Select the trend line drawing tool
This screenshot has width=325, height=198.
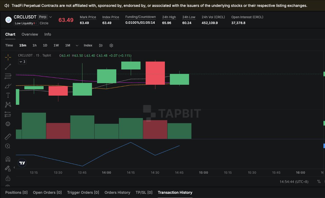coord(8,67)
